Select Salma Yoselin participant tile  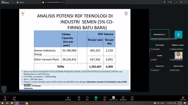pyautogui.click(x=178, y=66)
